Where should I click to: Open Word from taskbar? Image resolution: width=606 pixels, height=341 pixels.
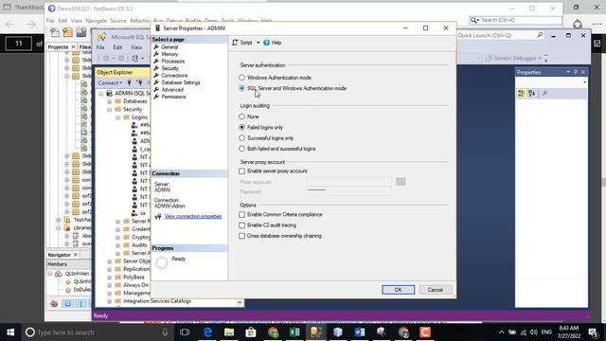click(360, 332)
